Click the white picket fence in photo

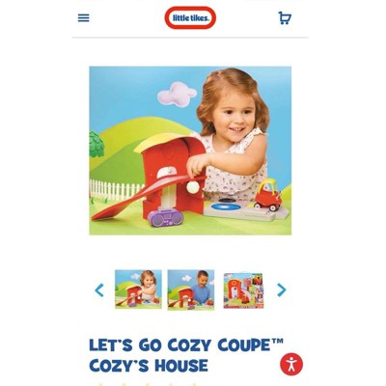tap(117, 190)
